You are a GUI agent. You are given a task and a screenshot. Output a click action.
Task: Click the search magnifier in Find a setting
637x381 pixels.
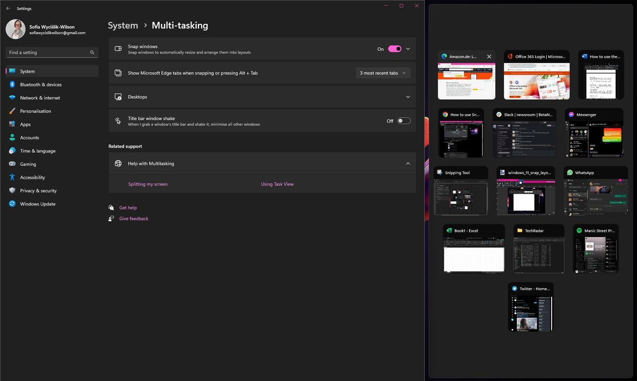point(92,53)
